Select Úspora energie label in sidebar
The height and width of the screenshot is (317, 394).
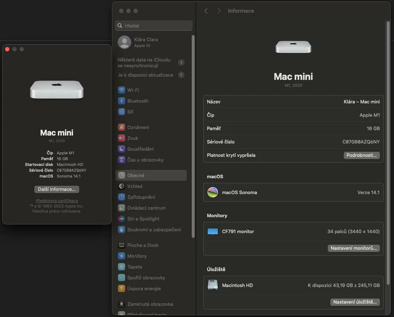point(144,289)
